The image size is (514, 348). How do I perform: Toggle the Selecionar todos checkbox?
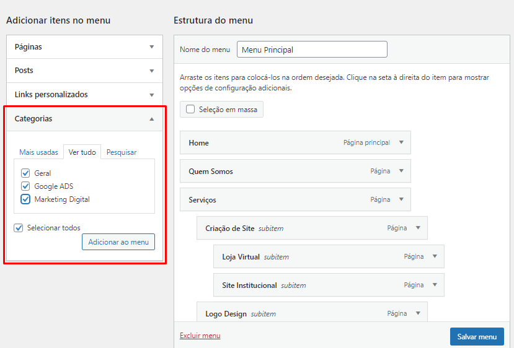pos(19,228)
